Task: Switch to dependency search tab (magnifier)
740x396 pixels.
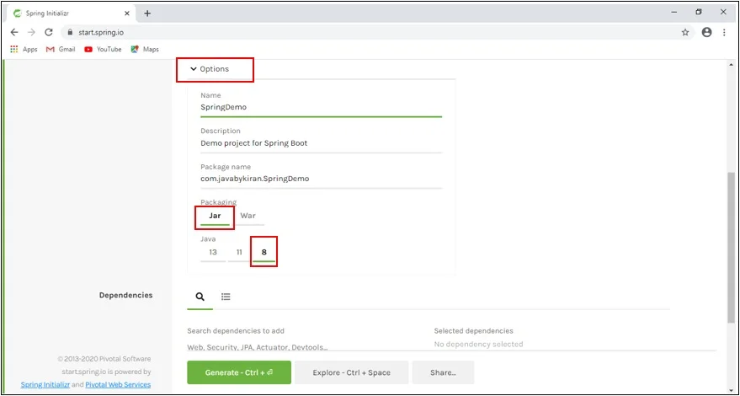Action: tap(200, 297)
